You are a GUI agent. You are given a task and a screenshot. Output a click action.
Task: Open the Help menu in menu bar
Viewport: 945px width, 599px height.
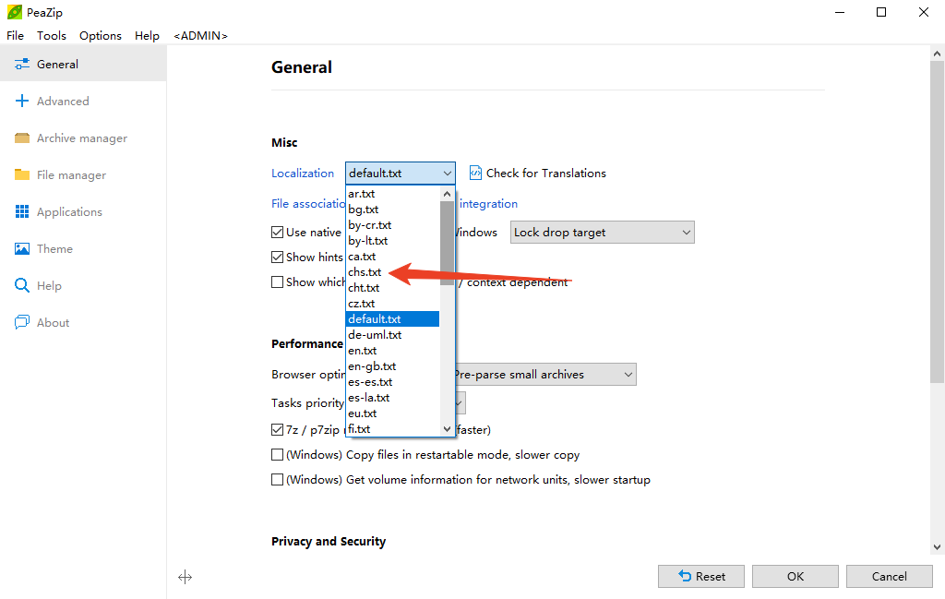coord(147,36)
